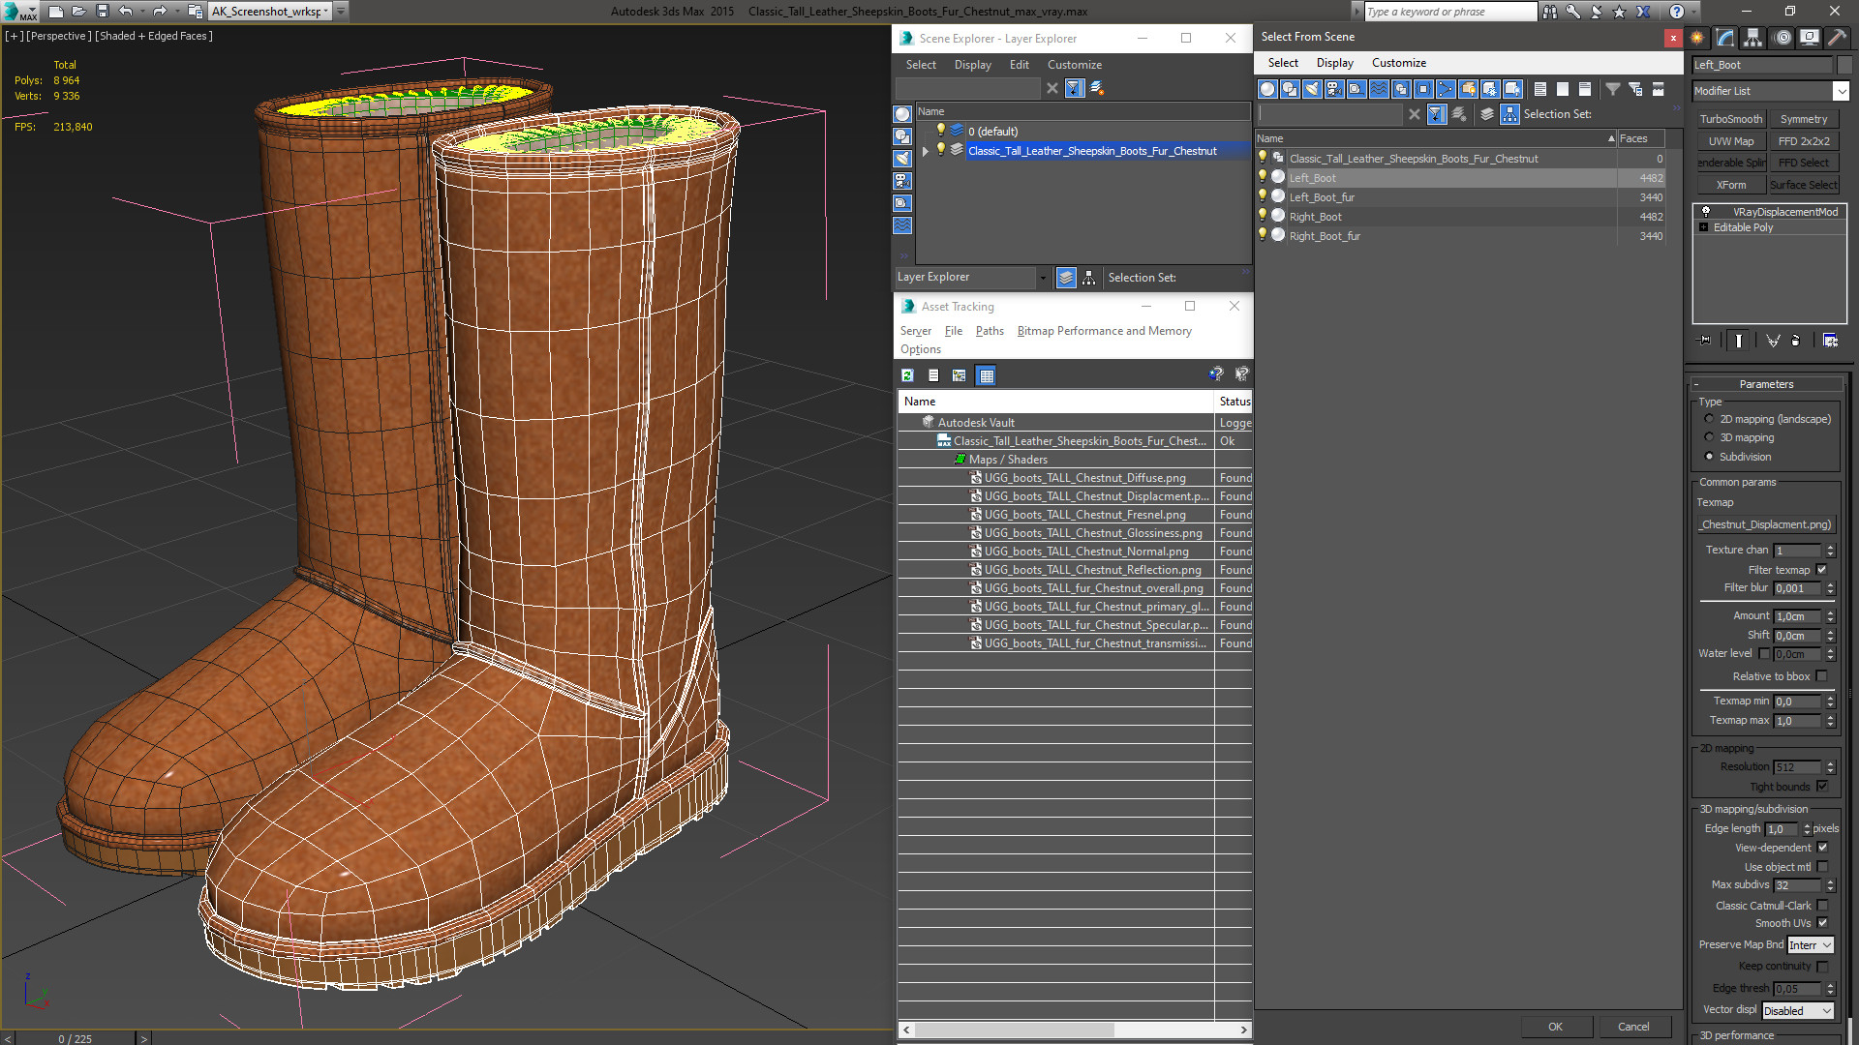The width and height of the screenshot is (1859, 1045).
Task: Open the Modifier List dropdown
Action: (x=1840, y=91)
